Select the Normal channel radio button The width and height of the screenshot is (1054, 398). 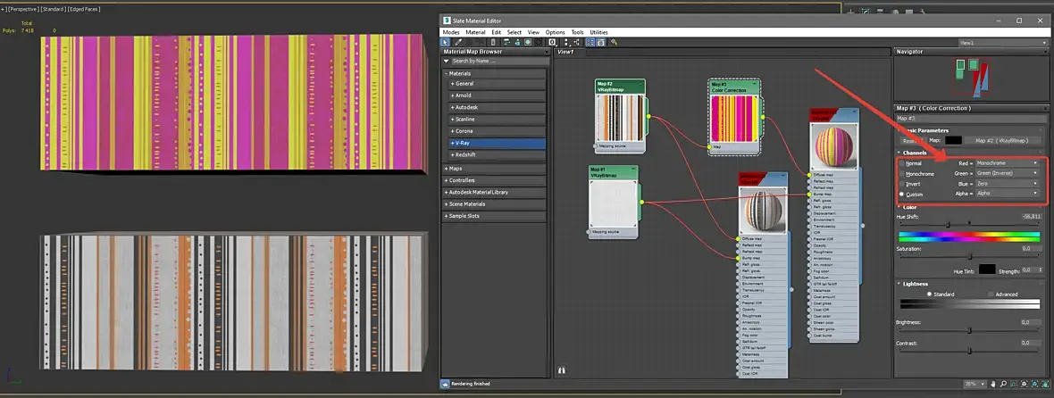coord(903,163)
